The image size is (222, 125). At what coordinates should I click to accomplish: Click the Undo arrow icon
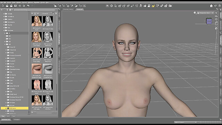28,6
